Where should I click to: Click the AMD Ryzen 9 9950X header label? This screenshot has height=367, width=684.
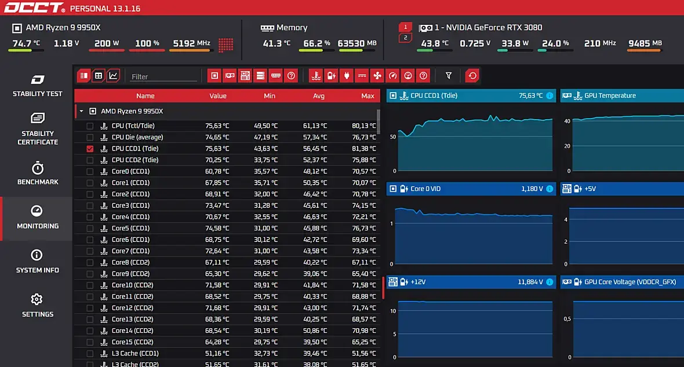pos(132,111)
